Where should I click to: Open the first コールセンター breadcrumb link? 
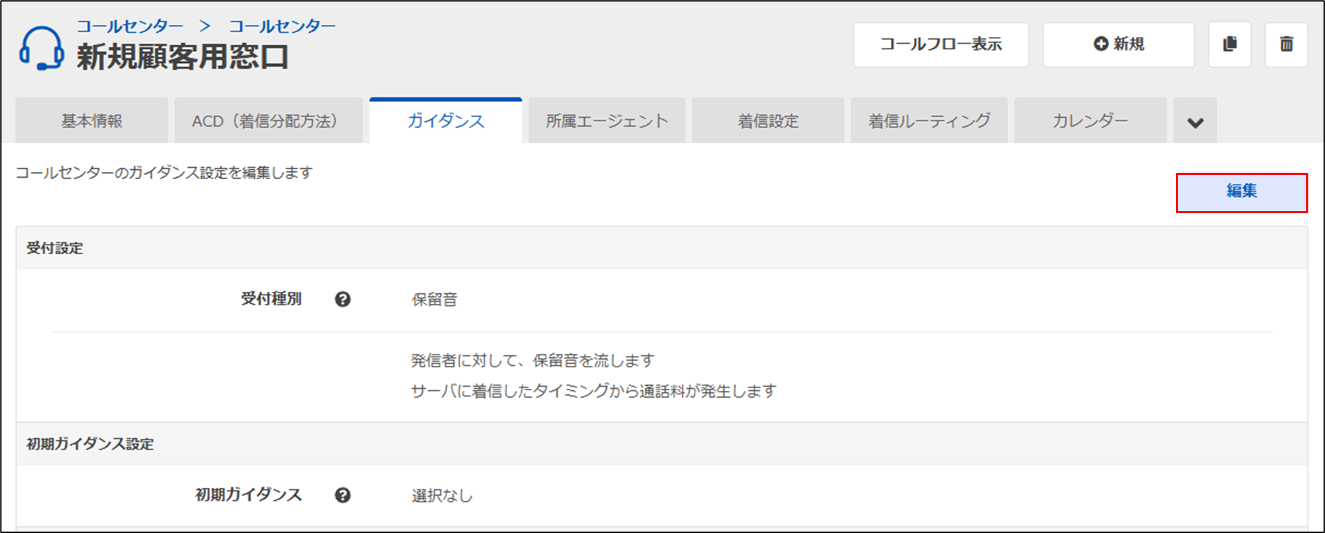130,26
